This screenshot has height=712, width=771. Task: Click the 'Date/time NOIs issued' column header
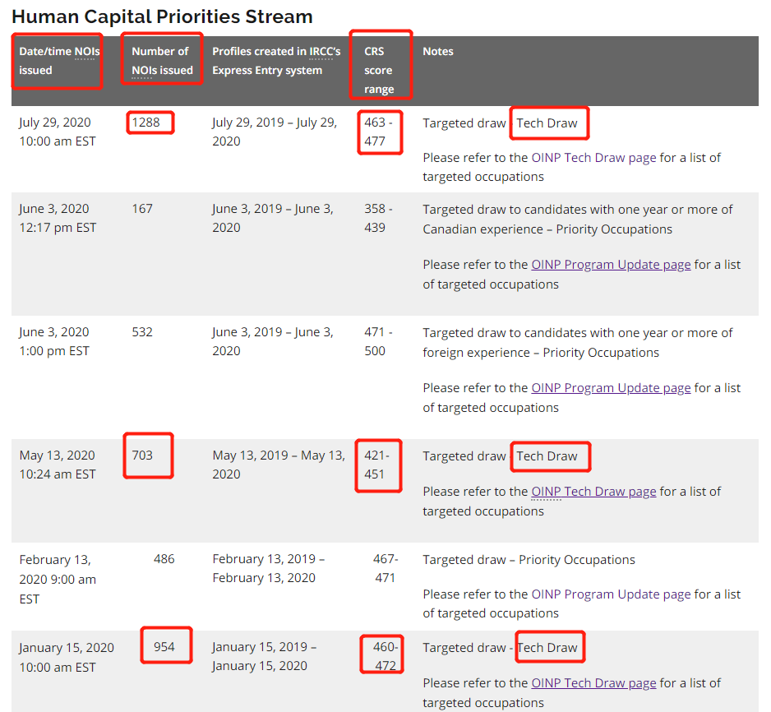click(x=59, y=61)
